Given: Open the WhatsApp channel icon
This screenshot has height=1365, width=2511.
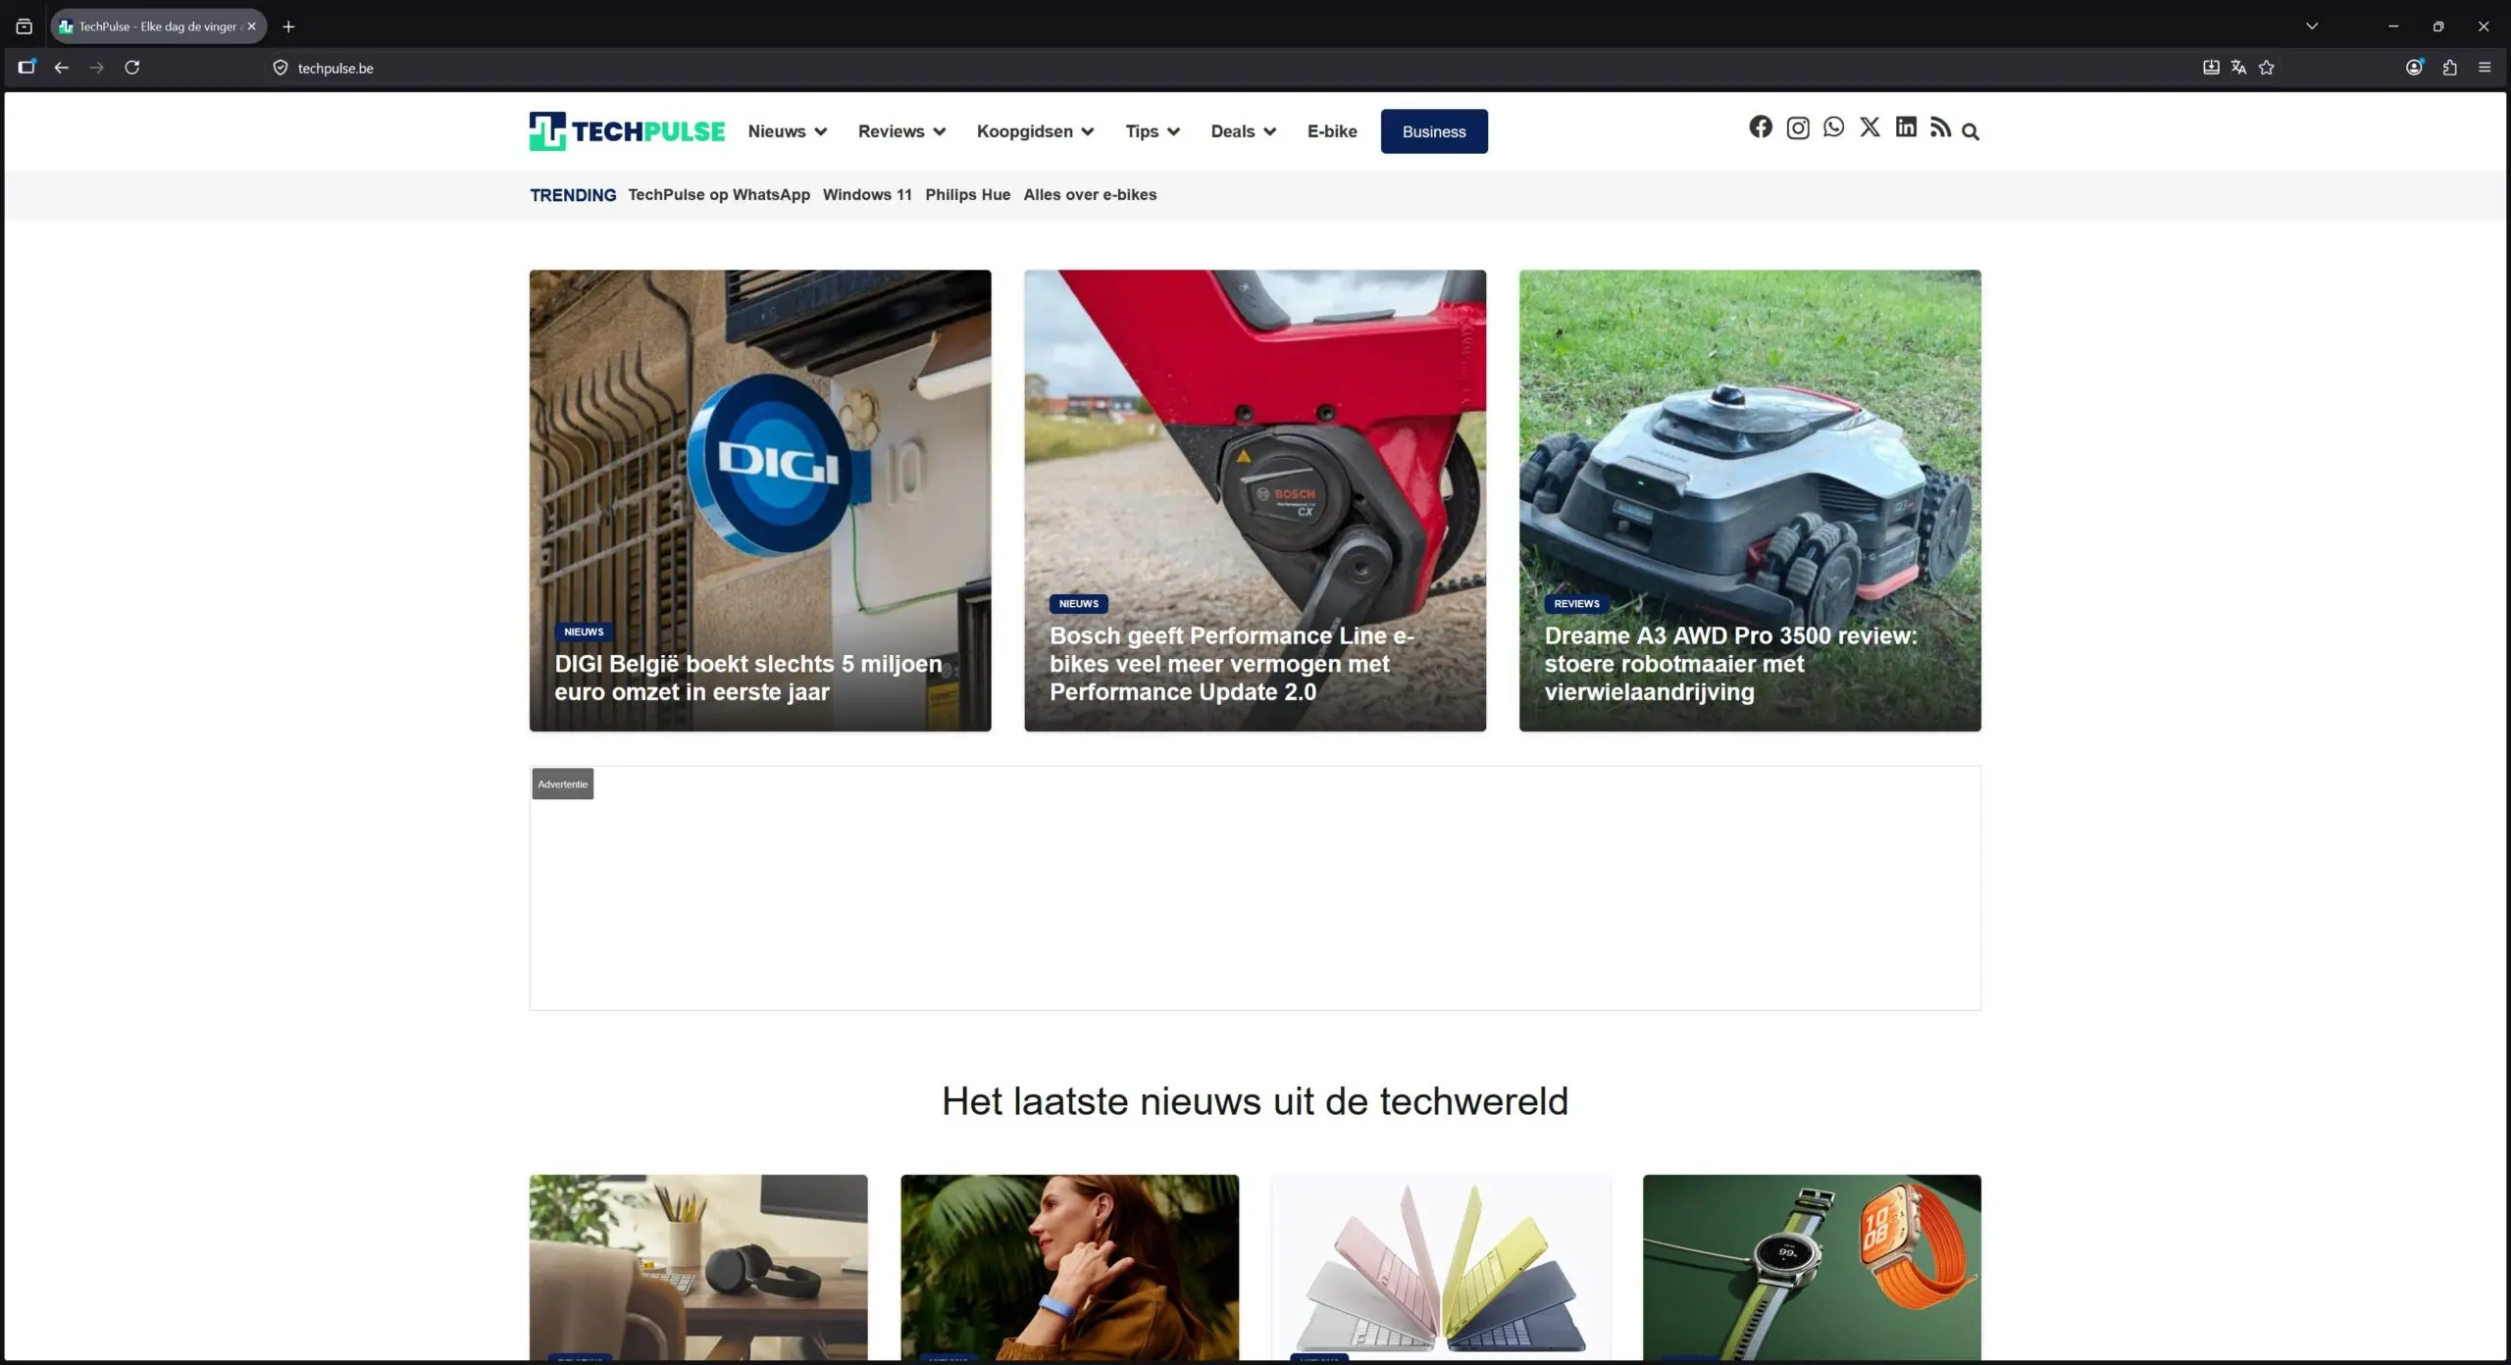Looking at the screenshot, I should click(x=1833, y=127).
